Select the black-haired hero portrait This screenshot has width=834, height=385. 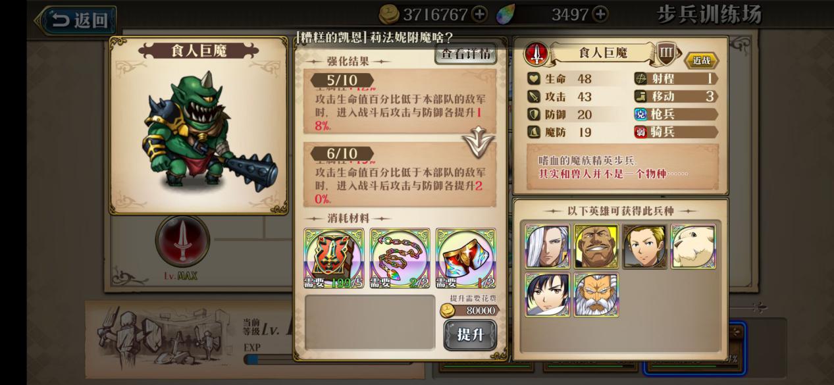tap(547, 295)
